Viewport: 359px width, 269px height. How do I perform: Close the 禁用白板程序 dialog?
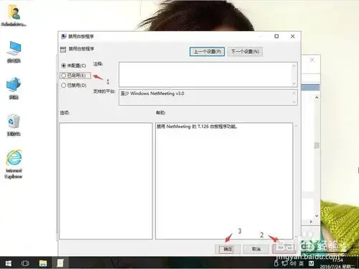tap(292, 36)
